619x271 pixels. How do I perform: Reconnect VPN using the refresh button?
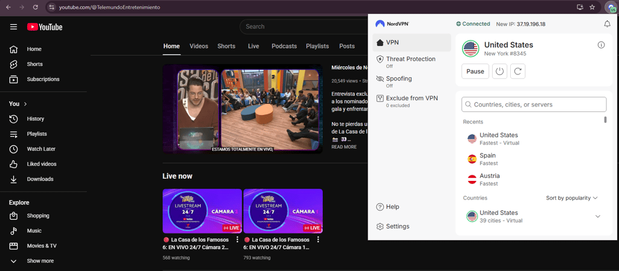(x=518, y=71)
